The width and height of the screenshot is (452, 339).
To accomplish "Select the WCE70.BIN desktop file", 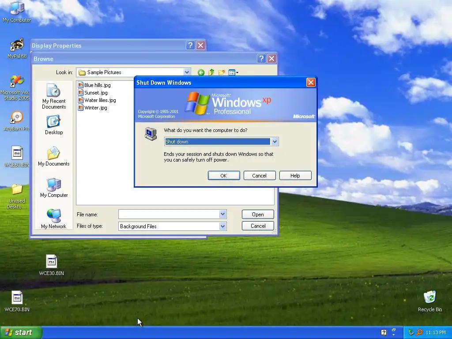I will (17, 301).
